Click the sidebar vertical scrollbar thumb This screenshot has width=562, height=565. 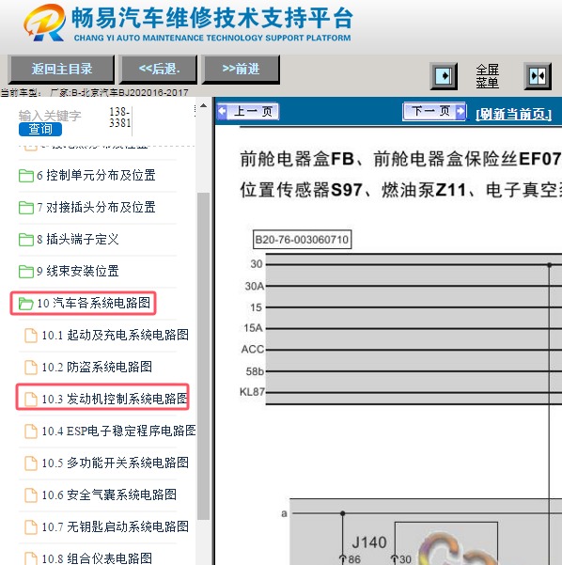point(204,356)
